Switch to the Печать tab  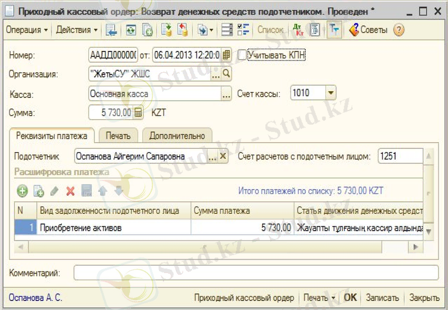(118, 135)
